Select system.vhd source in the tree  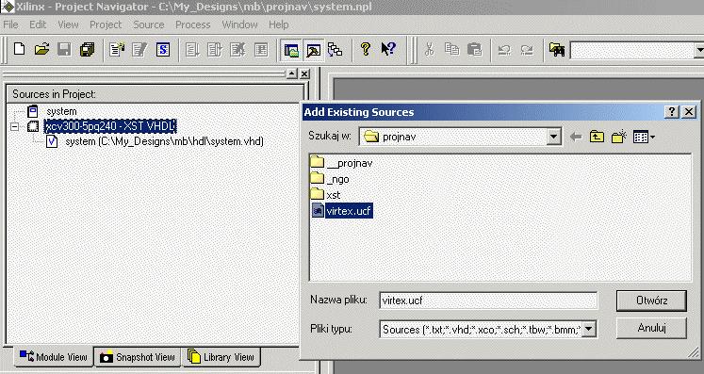[164, 141]
